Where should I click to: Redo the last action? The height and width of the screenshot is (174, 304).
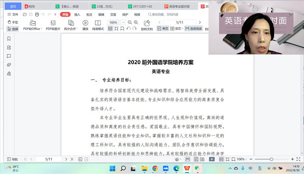tap(49, 14)
